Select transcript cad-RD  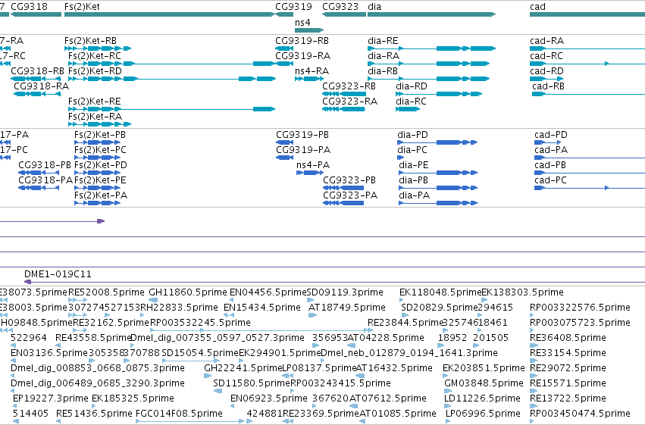546,79
